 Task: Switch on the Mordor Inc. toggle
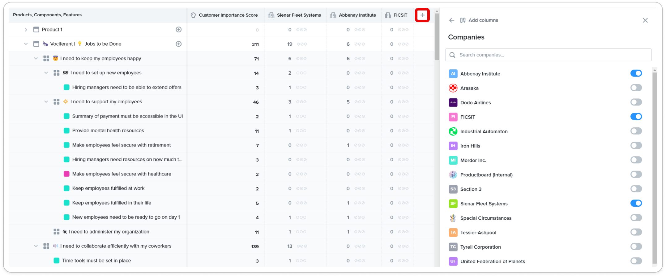[x=636, y=160]
